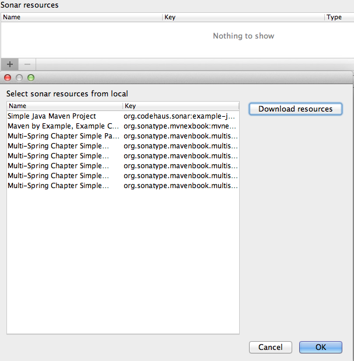Click the Name header in the Select sonar resources list
Image resolution: width=354 pixels, height=361 pixels.
tap(65, 106)
